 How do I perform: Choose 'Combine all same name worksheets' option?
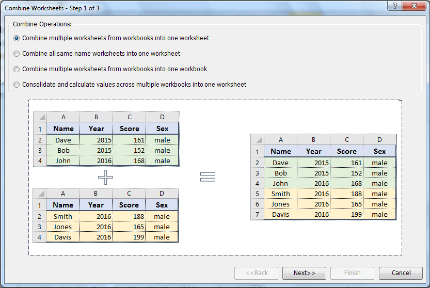[x=17, y=54]
